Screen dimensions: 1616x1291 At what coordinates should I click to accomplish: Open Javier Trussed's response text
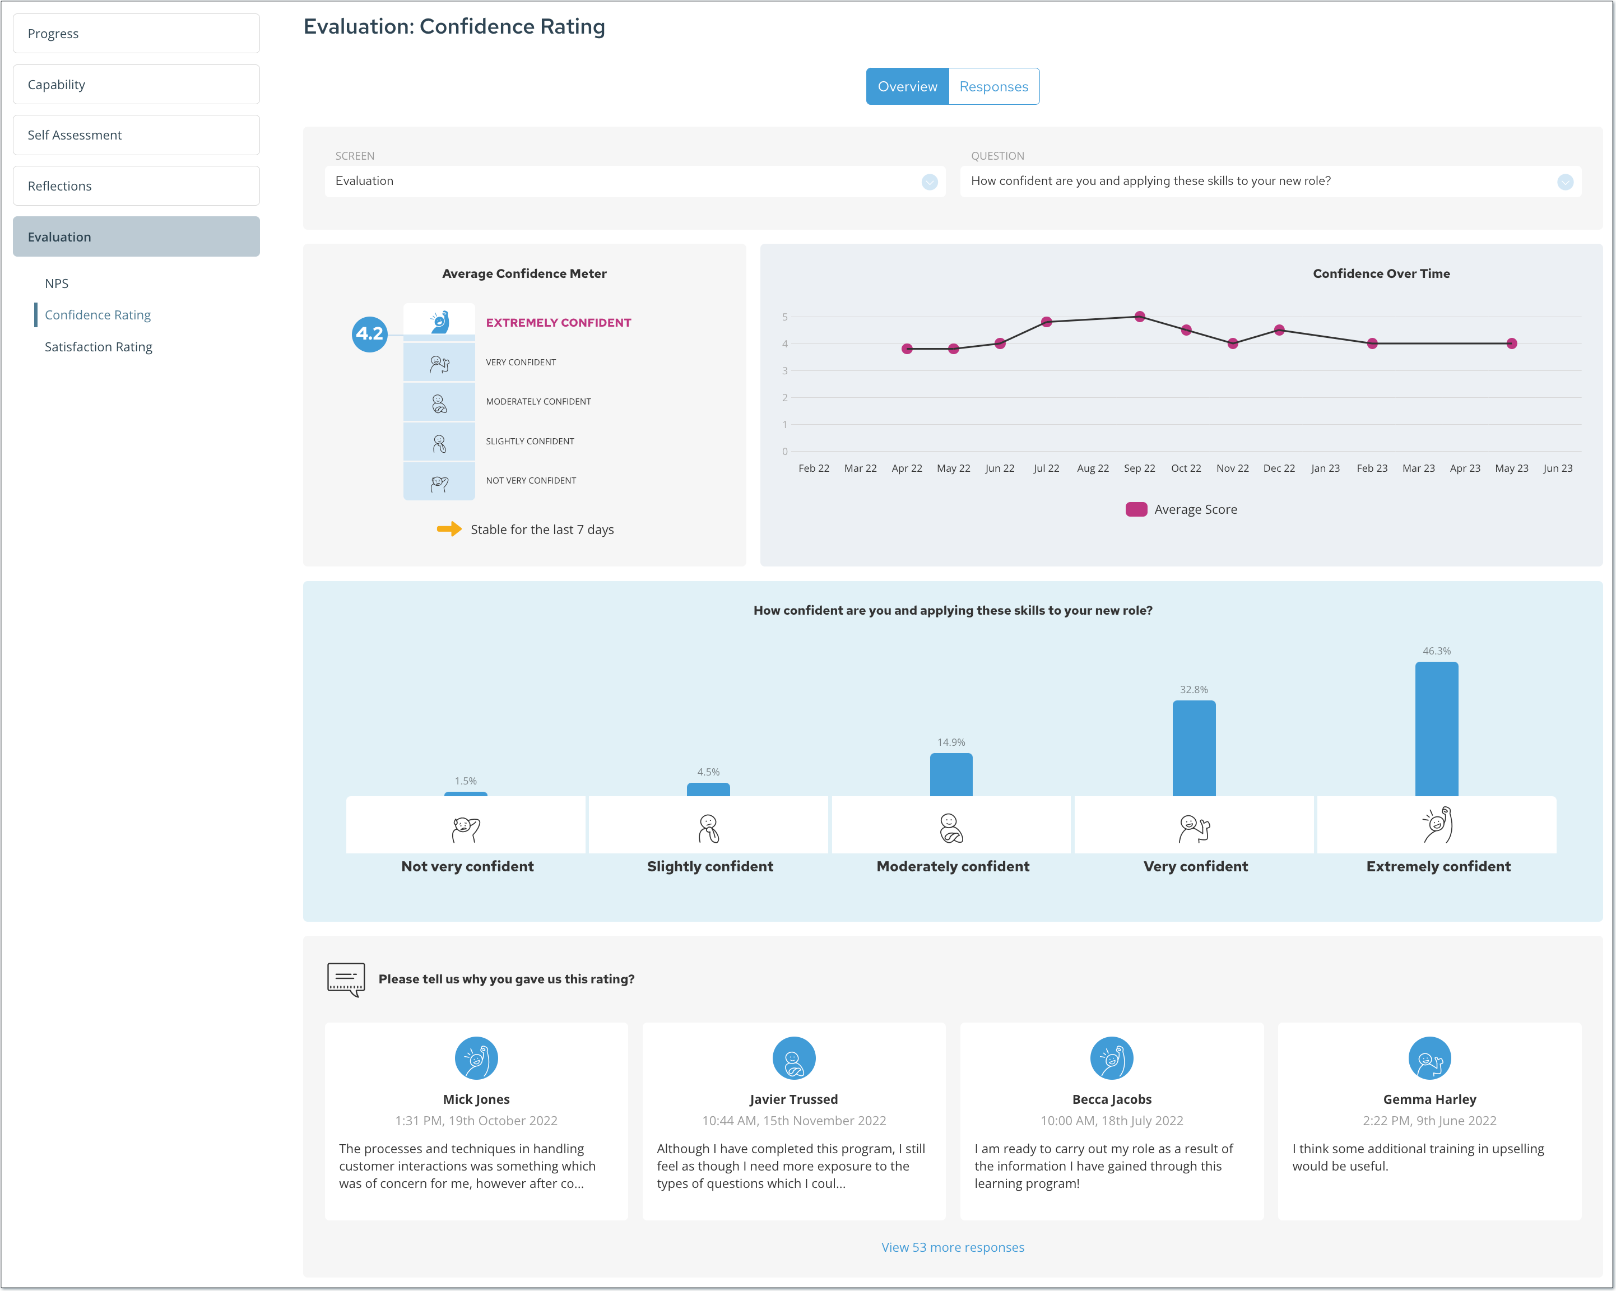(x=792, y=1167)
